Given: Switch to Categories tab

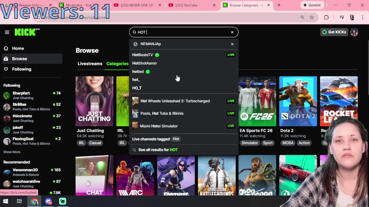Looking at the screenshot, I should pos(117,64).
